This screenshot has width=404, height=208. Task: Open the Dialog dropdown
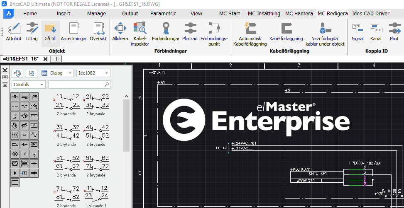57,73
